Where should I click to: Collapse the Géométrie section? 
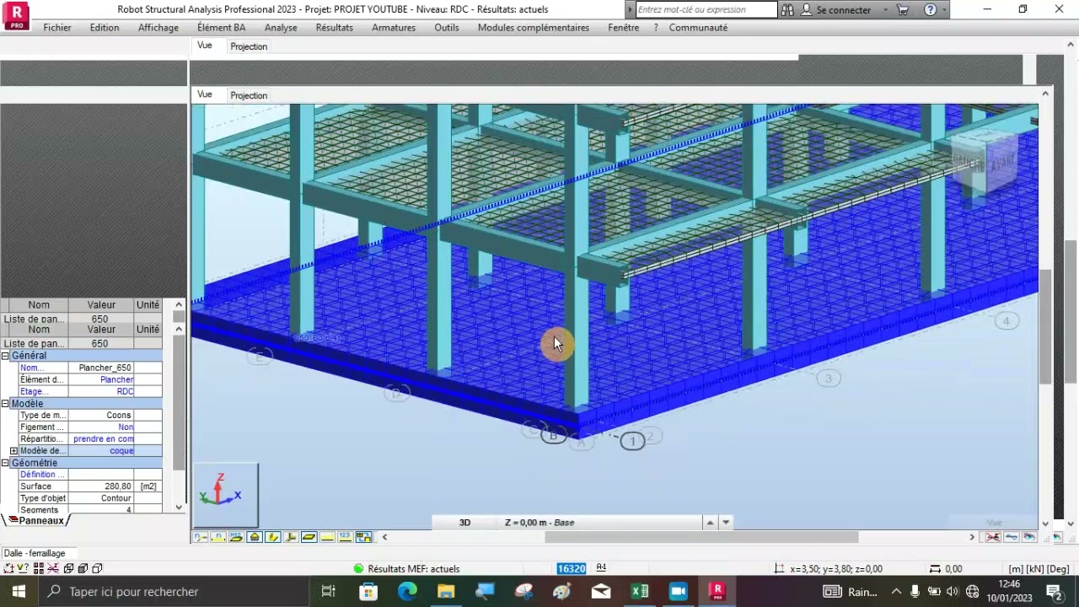(x=5, y=463)
